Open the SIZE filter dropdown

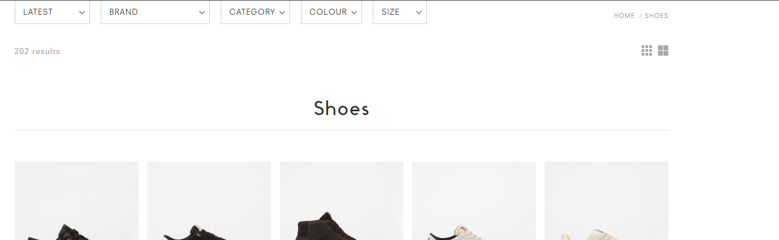tap(400, 12)
